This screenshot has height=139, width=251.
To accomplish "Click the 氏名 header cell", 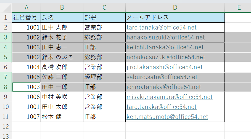I will [62, 17].
